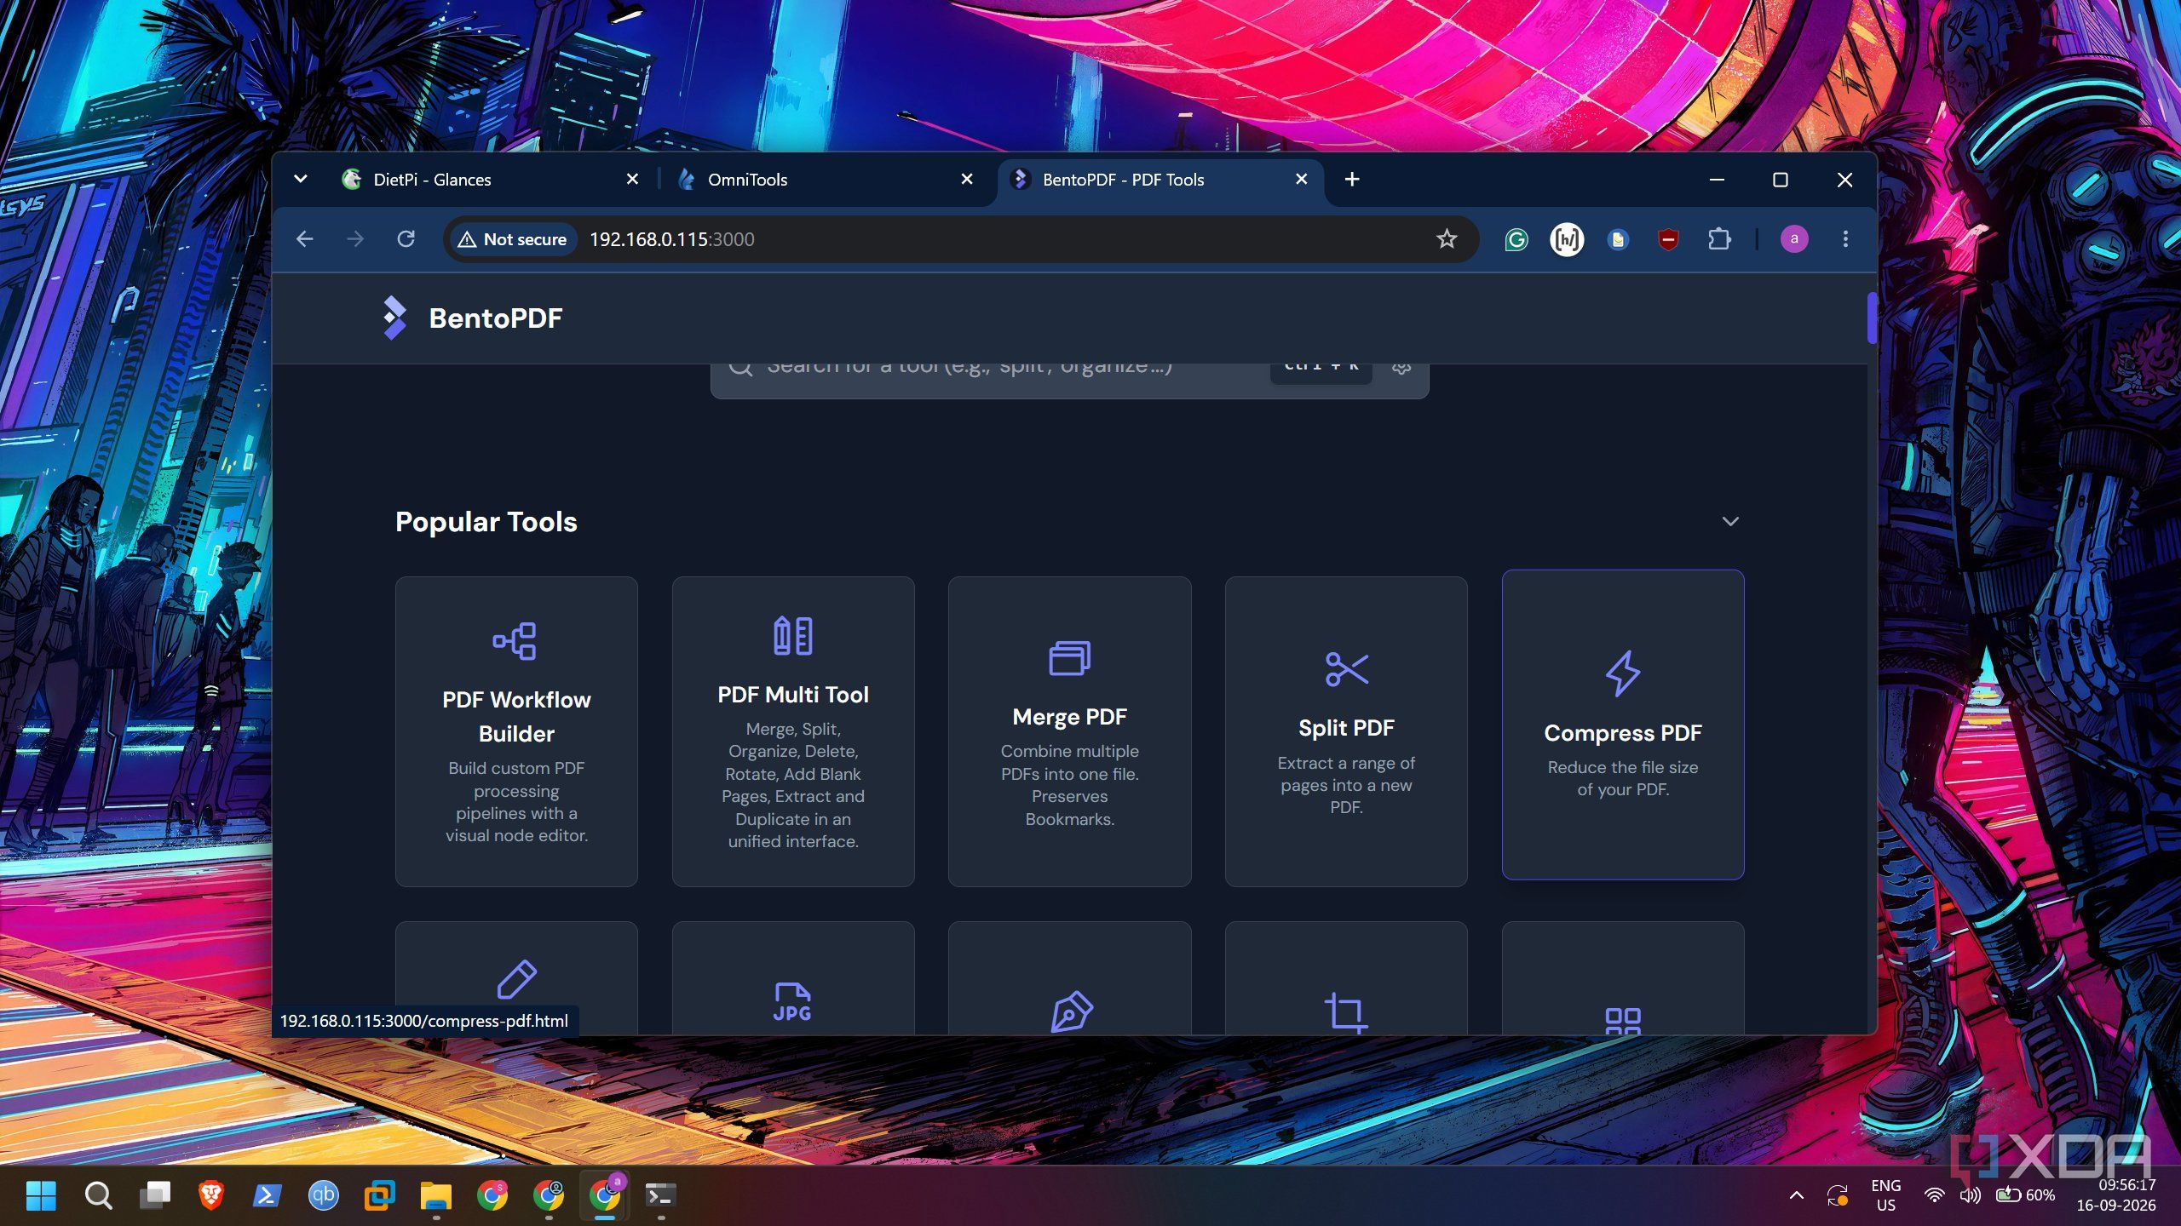Click the Grammarly extension icon
The width and height of the screenshot is (2181, 1226).
pos(1516,239)
